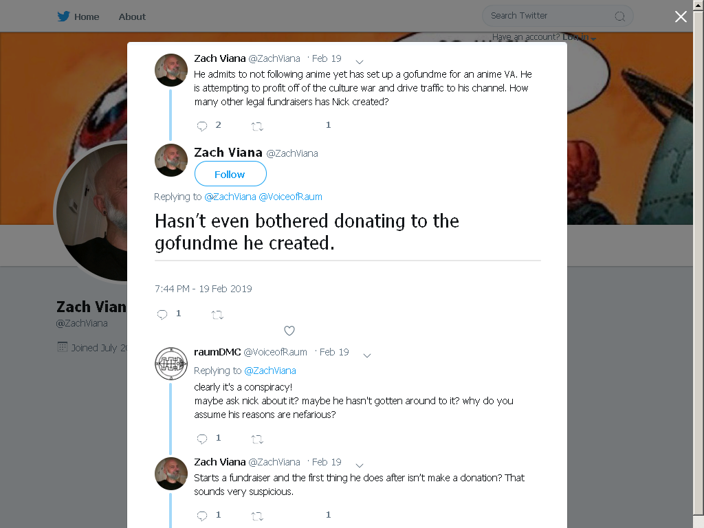Reply to the first Zach Viana tweet

[202, 126]
